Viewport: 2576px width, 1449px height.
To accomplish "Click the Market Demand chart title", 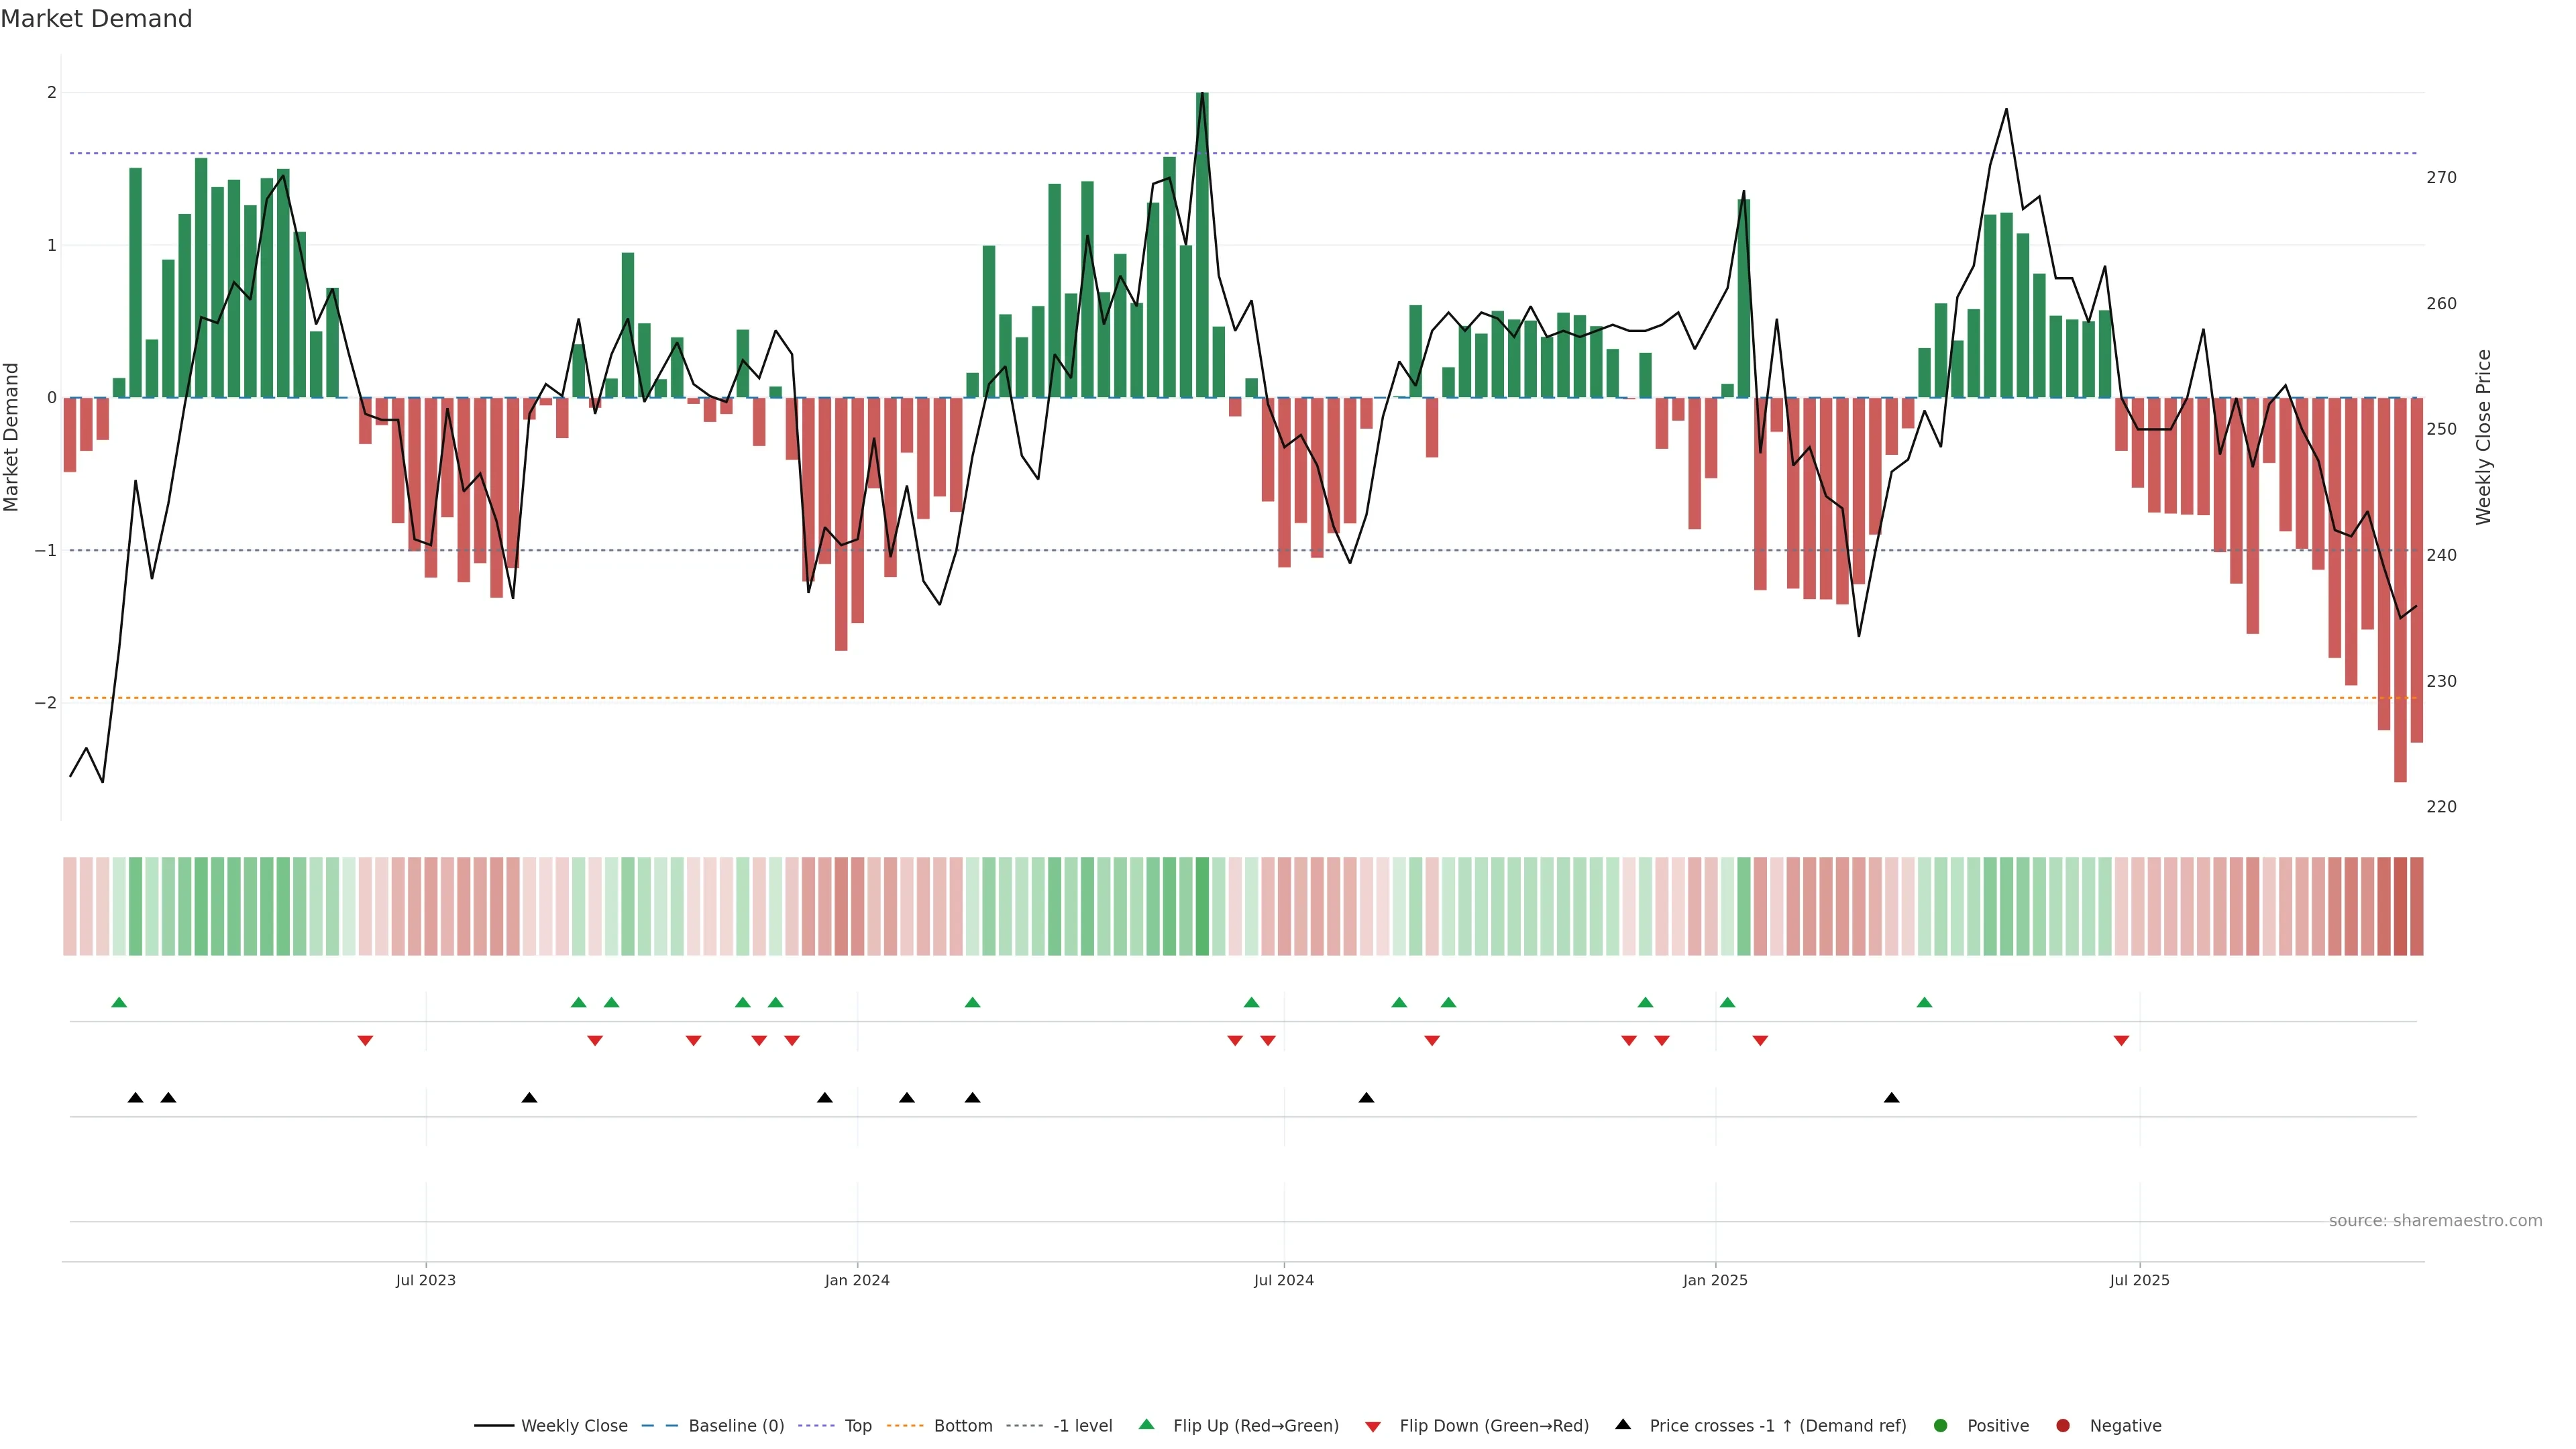I will [x=96, y=19].
